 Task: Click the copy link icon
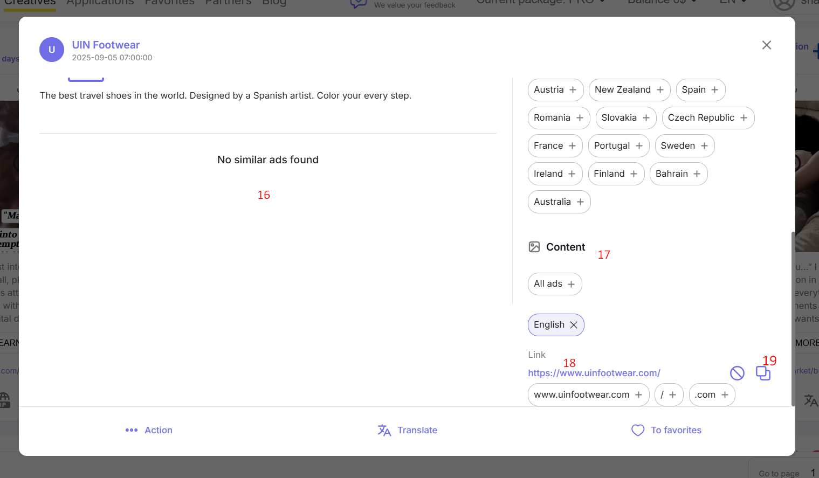click(762, 373)
